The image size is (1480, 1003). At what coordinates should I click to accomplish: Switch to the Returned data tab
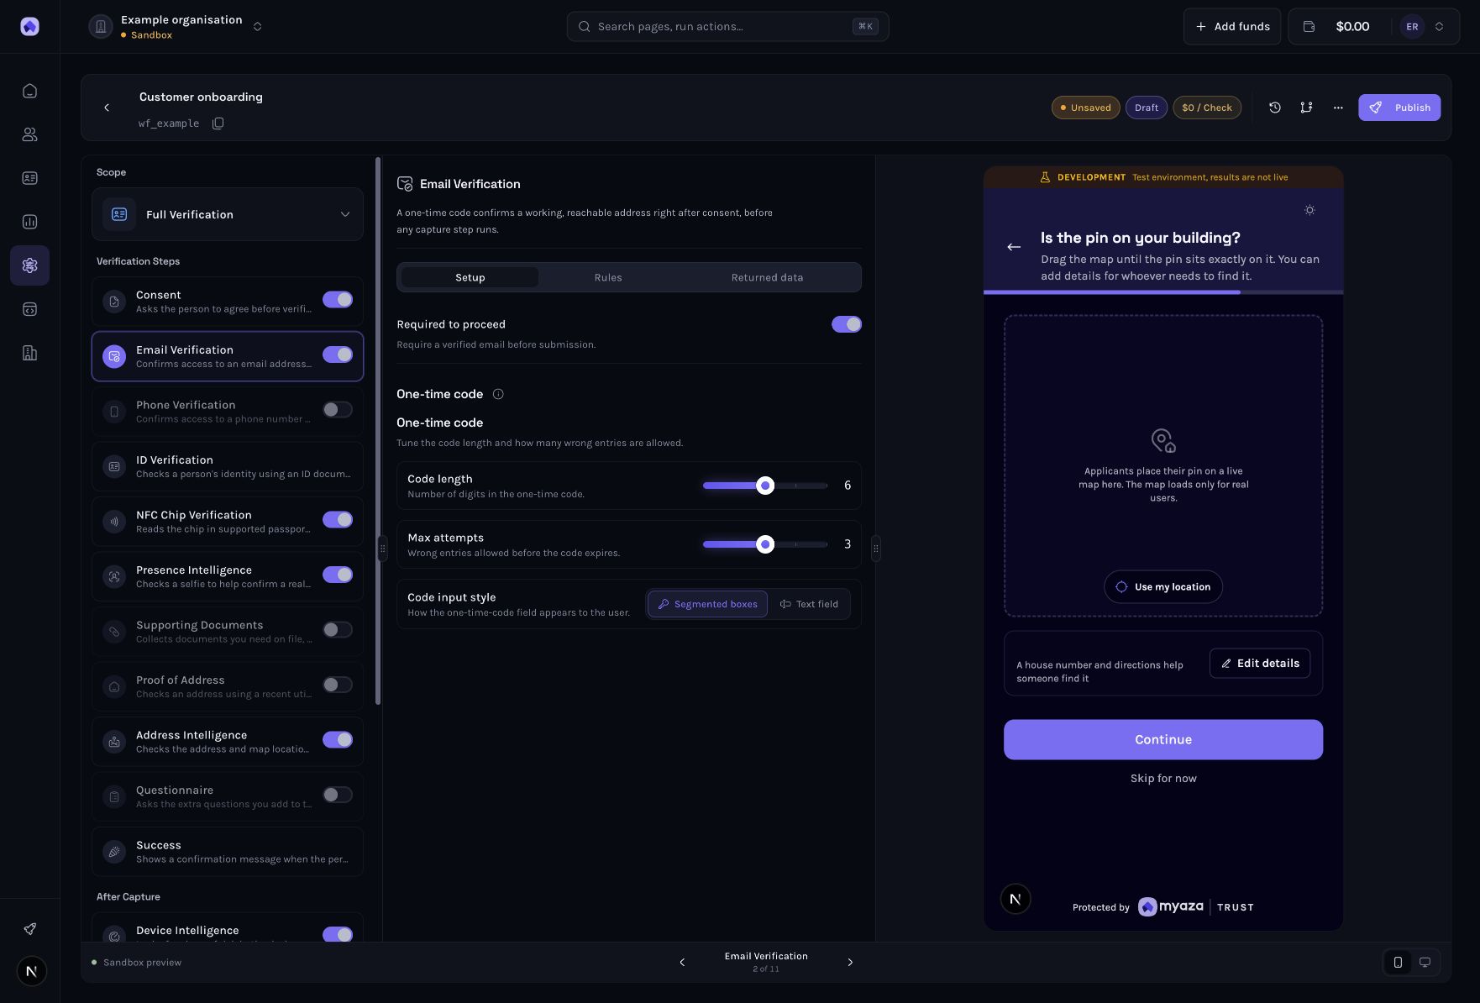coord(767,277)
